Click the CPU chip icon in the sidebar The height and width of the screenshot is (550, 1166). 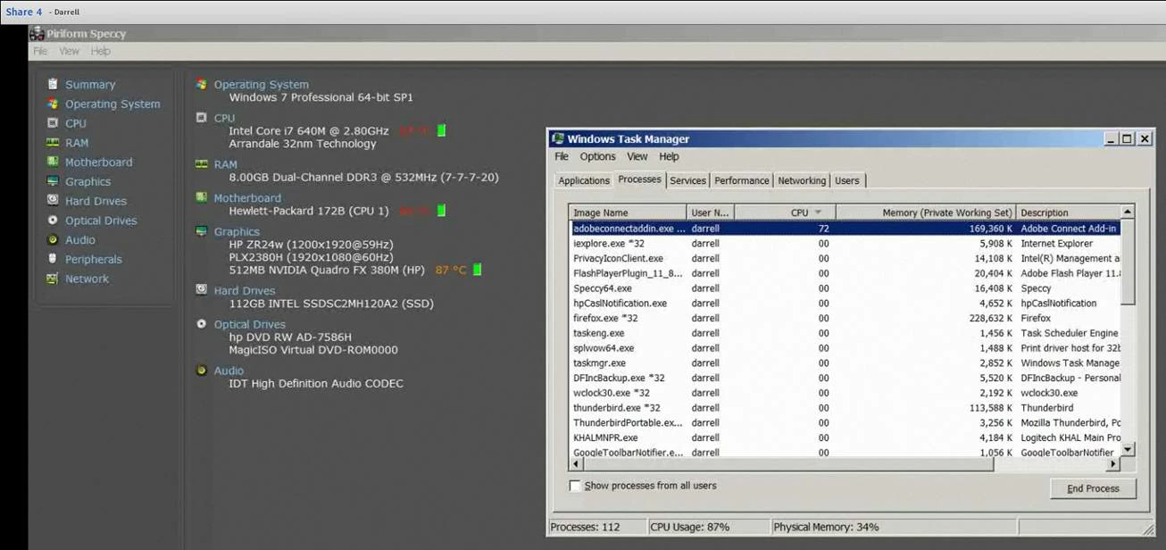pos(53,123)
